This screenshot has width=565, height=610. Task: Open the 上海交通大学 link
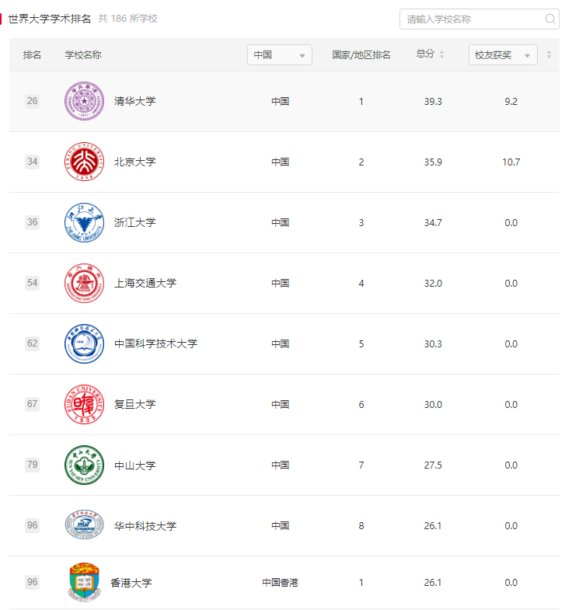point(145,283)
